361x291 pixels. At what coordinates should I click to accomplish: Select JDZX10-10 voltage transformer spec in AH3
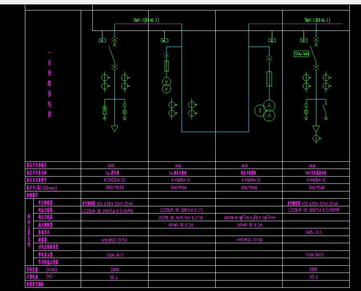250,218
